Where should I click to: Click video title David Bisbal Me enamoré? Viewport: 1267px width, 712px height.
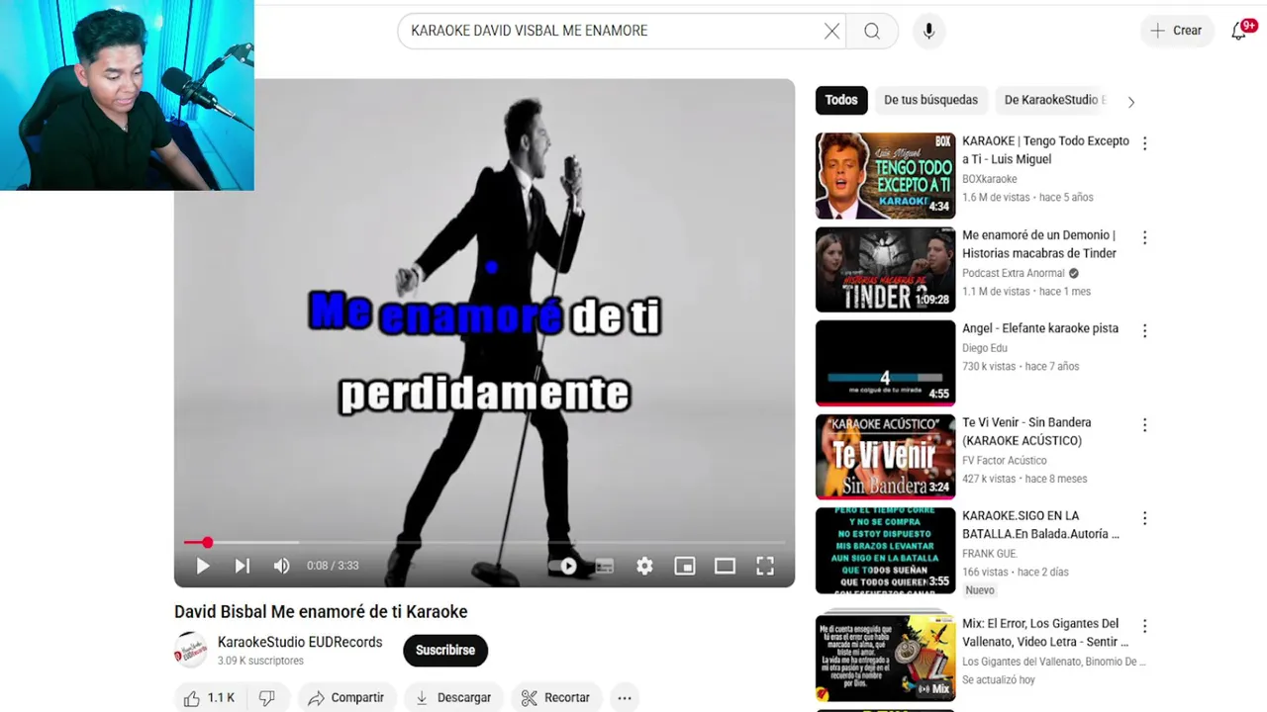(321, 612)
